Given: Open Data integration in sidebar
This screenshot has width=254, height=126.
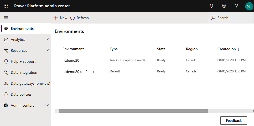Looking at the screenshot, I should (25, 72).
